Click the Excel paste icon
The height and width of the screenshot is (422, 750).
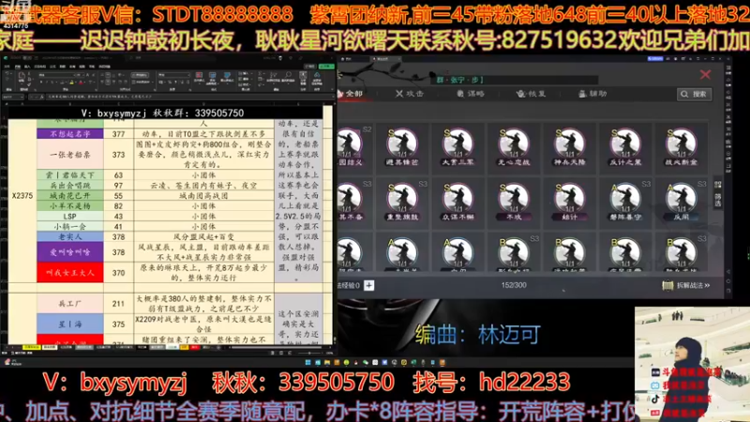point(22,77)
